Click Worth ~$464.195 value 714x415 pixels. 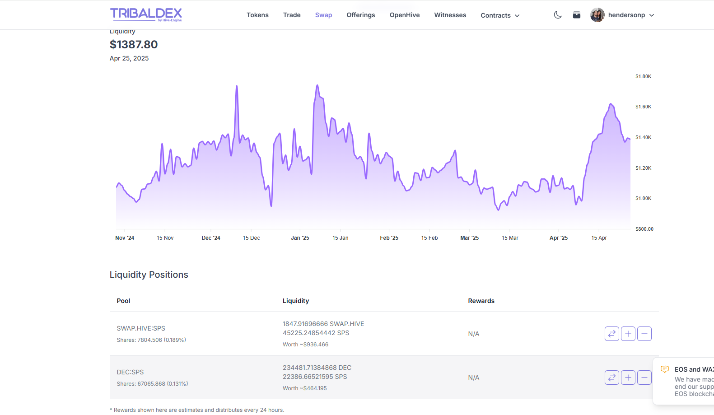[x=305, y=388]
